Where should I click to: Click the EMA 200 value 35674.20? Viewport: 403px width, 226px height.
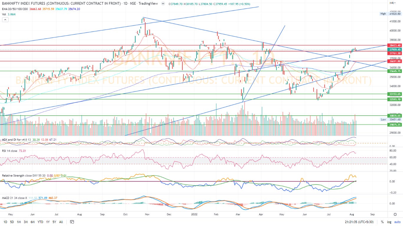[74, 9]
